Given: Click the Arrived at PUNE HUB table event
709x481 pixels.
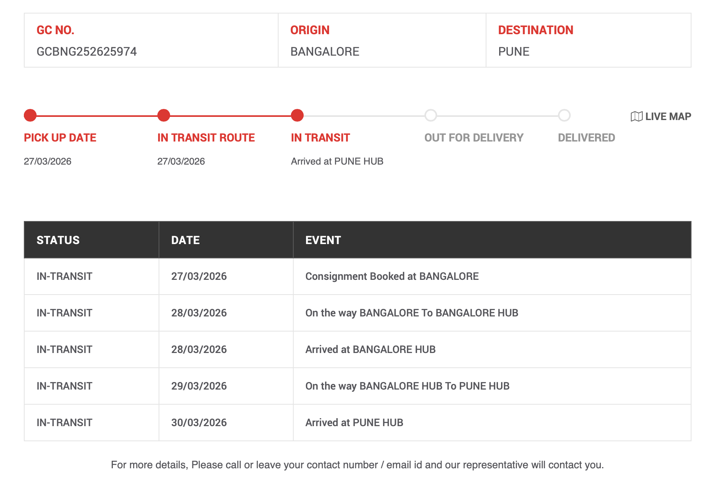Looking at the screenshot, I should tap(354, 423).
